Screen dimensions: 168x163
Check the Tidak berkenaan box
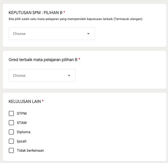click(x=11, y=150)
